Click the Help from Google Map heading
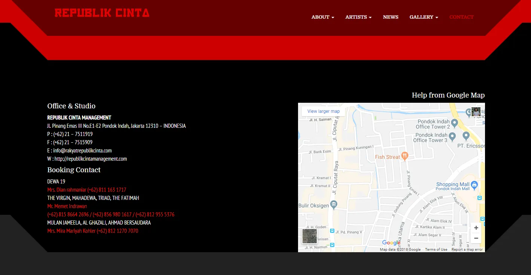Viewport: 531px width, 275px height. click(448, 95)
